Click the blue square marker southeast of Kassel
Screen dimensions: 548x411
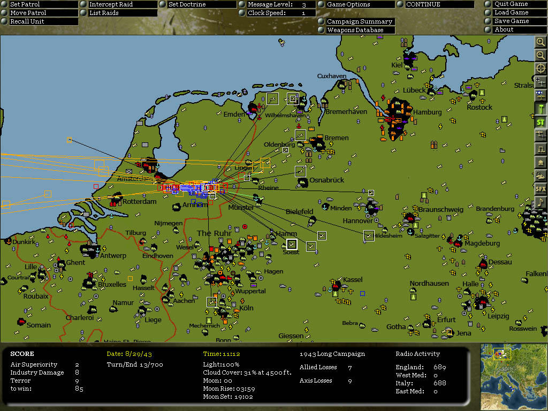pyautogui.click(x=363, y=294)
